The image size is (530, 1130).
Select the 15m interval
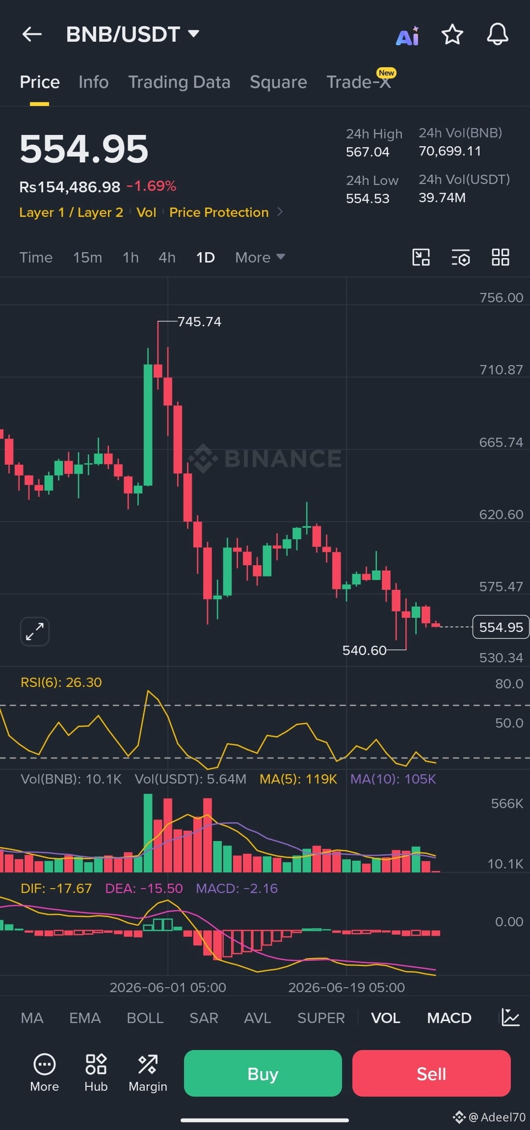(x=87, y=257)
